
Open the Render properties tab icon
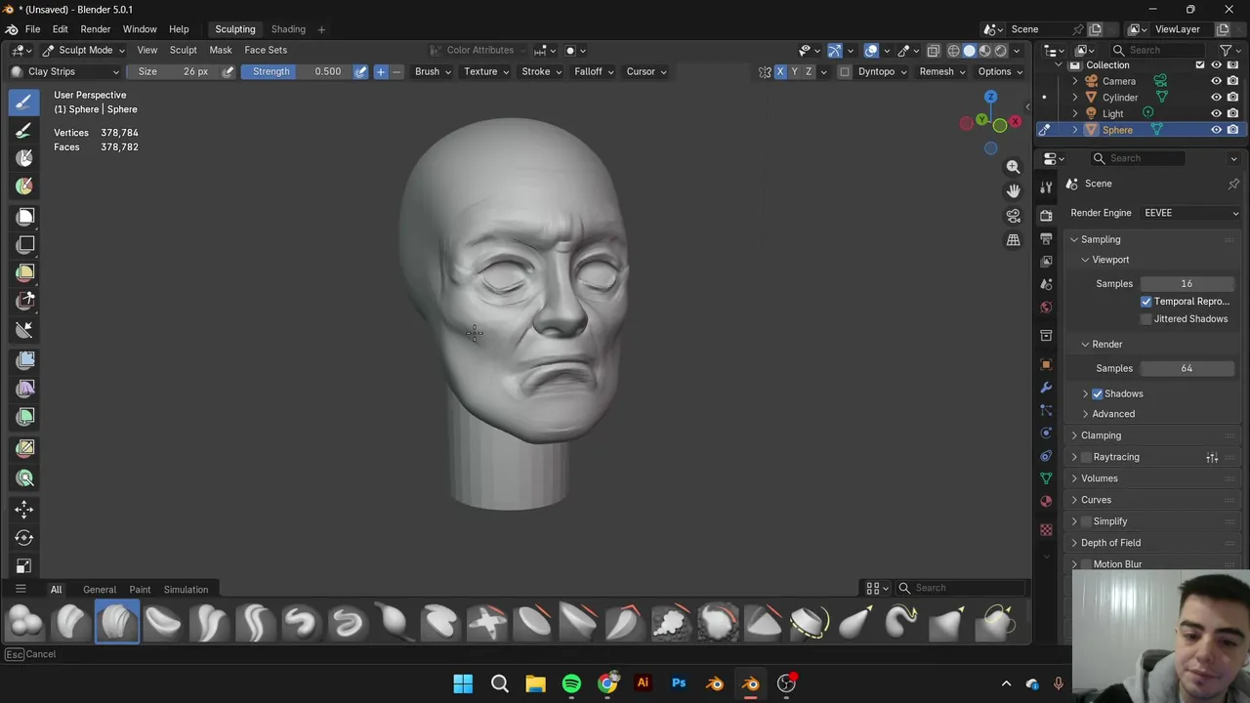(1046, 215)
